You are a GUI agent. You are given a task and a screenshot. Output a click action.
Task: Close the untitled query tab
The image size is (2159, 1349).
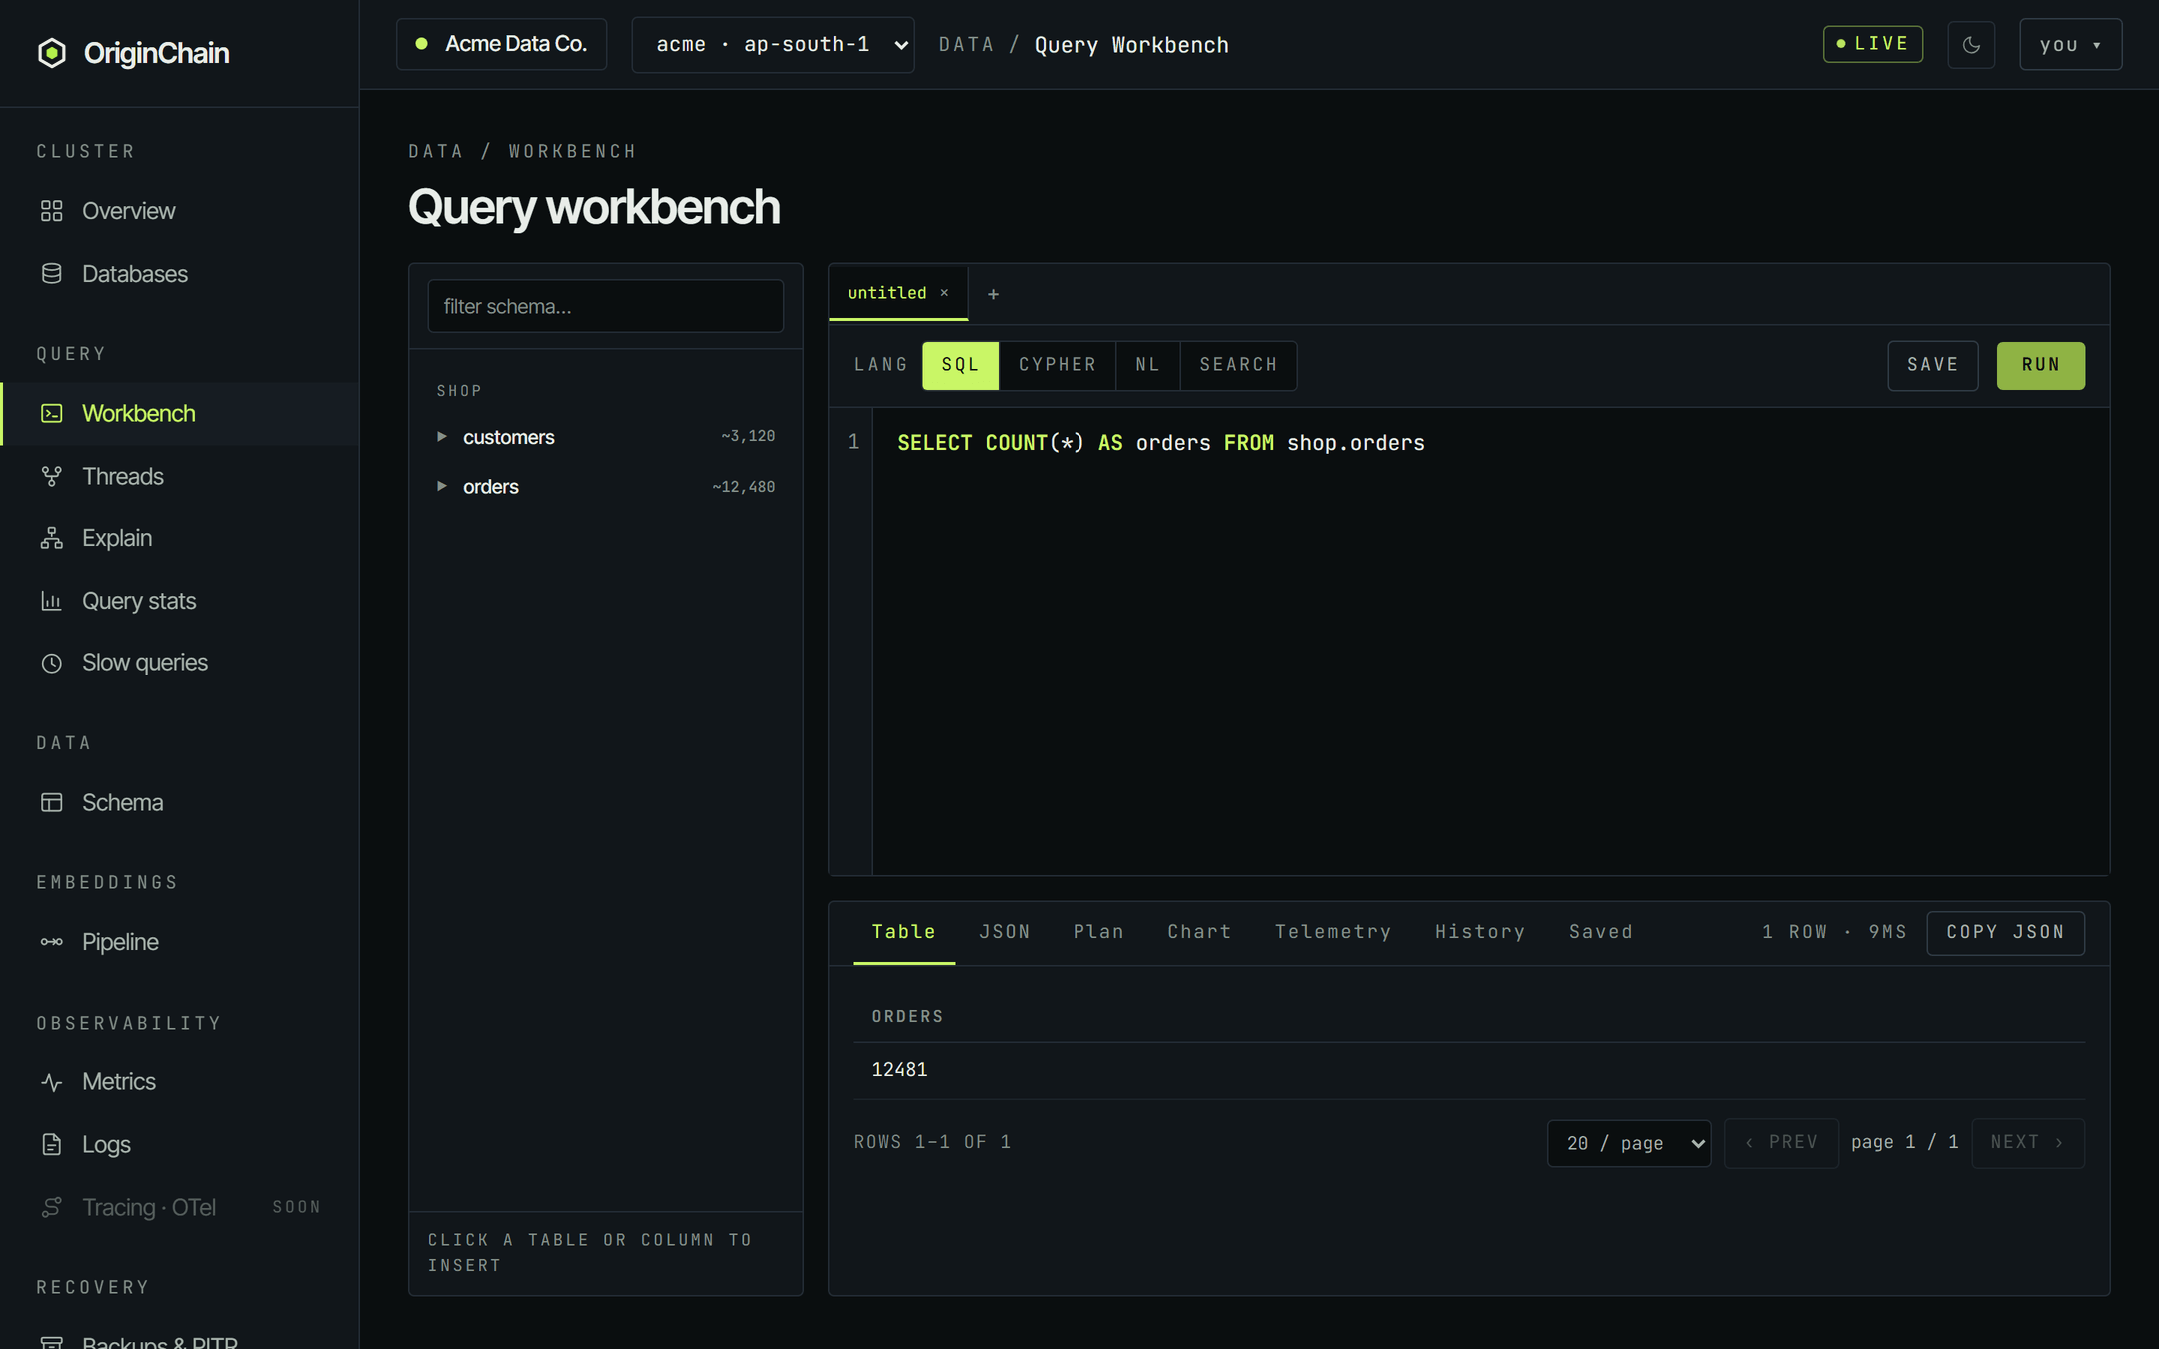(944, 293)
